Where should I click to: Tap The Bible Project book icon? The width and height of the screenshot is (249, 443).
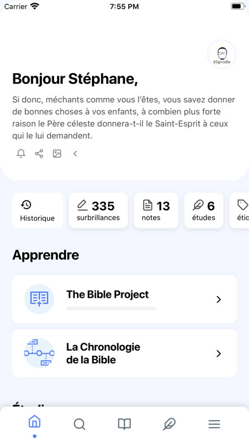[x=39, y=299]
